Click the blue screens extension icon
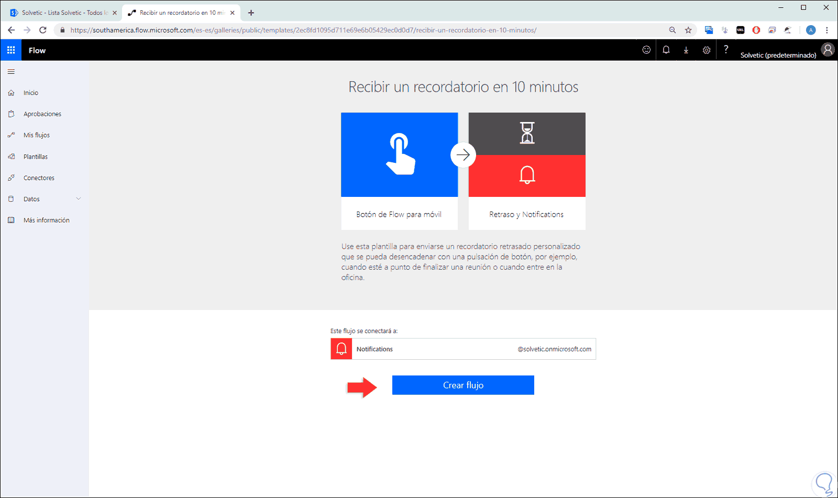The width and height of the screenshot is (838, 498). pos(709,30)
